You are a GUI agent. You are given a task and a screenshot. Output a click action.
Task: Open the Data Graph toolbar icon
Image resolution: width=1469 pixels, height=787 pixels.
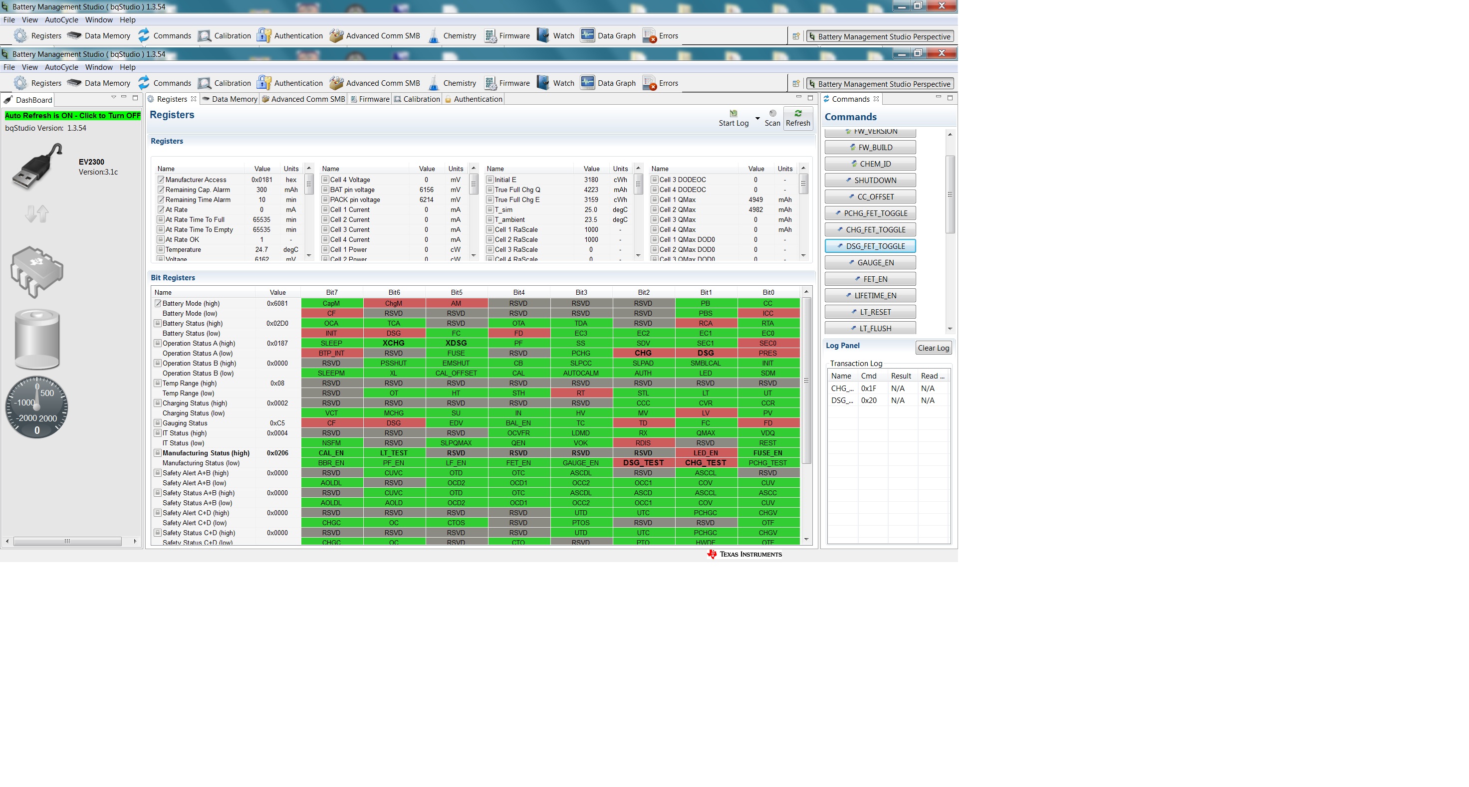(x=587, y=83)
